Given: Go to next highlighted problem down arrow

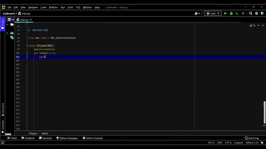Looking at the screenshot, I should click(263, 25).
